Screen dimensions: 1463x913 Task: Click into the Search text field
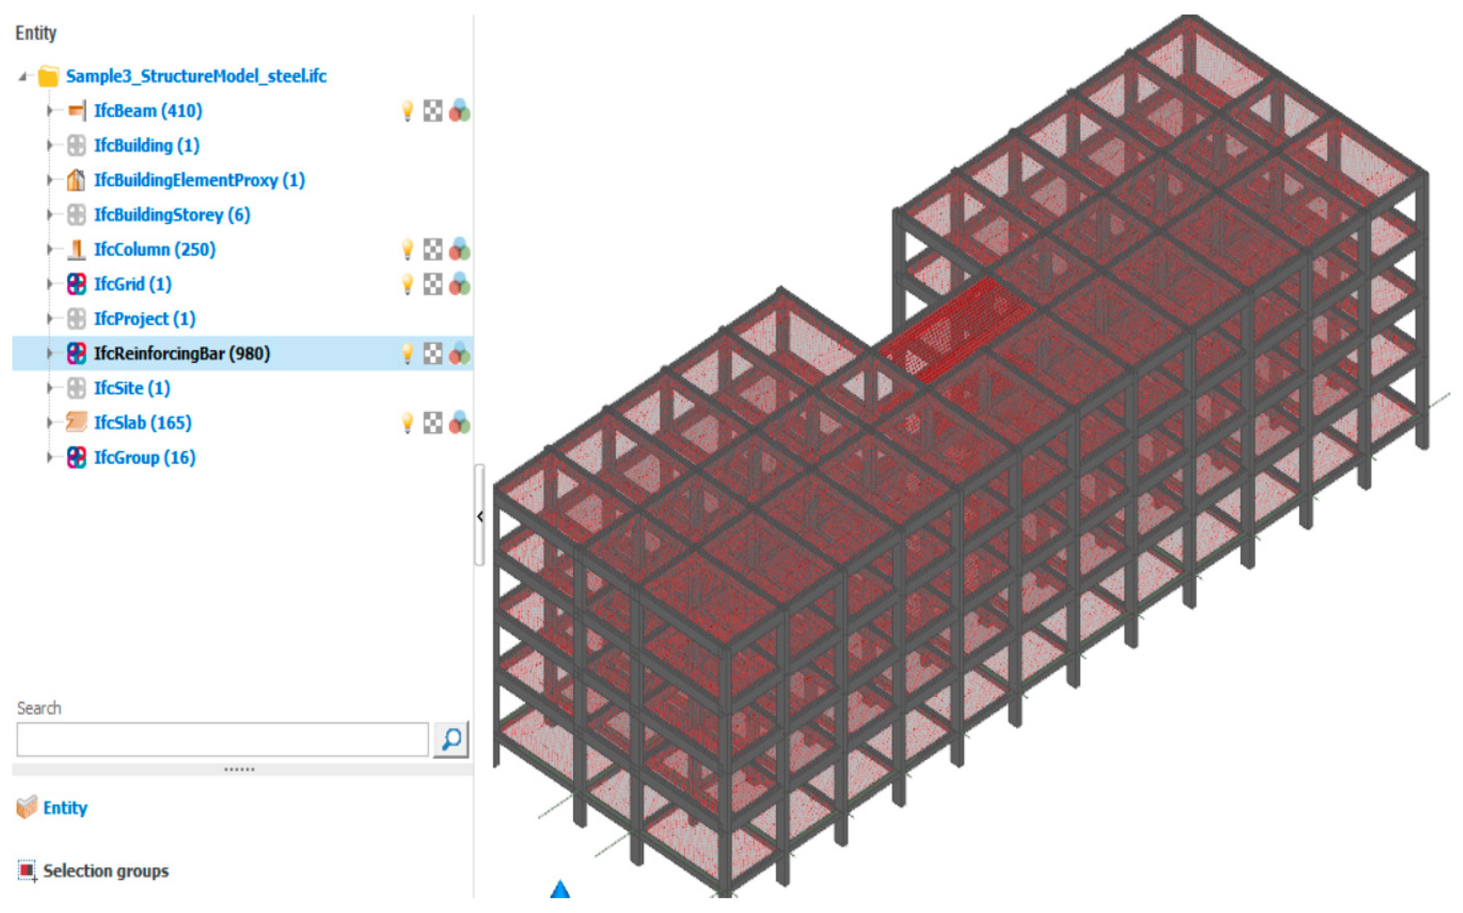click(x=222, y=739)
